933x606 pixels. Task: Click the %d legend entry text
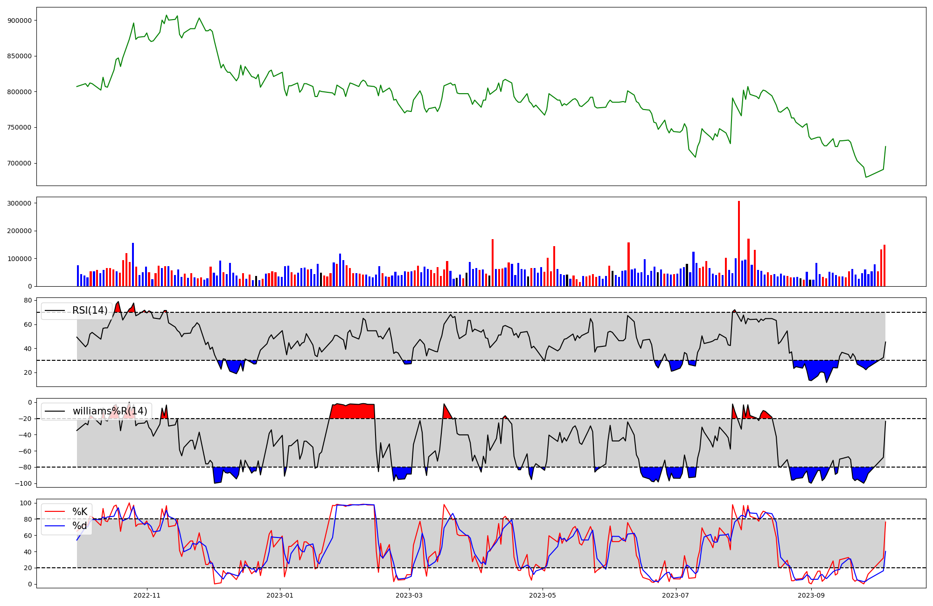click(x=80, y=526)
